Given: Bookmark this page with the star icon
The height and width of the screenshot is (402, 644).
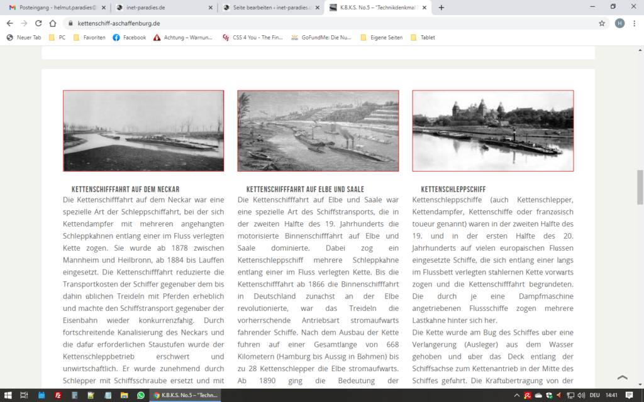Looking at the screenshot, I should [602, 23].
